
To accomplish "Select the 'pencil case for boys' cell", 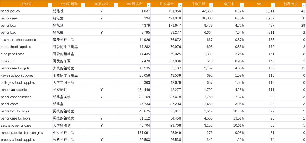I will (x=26, y=118).
